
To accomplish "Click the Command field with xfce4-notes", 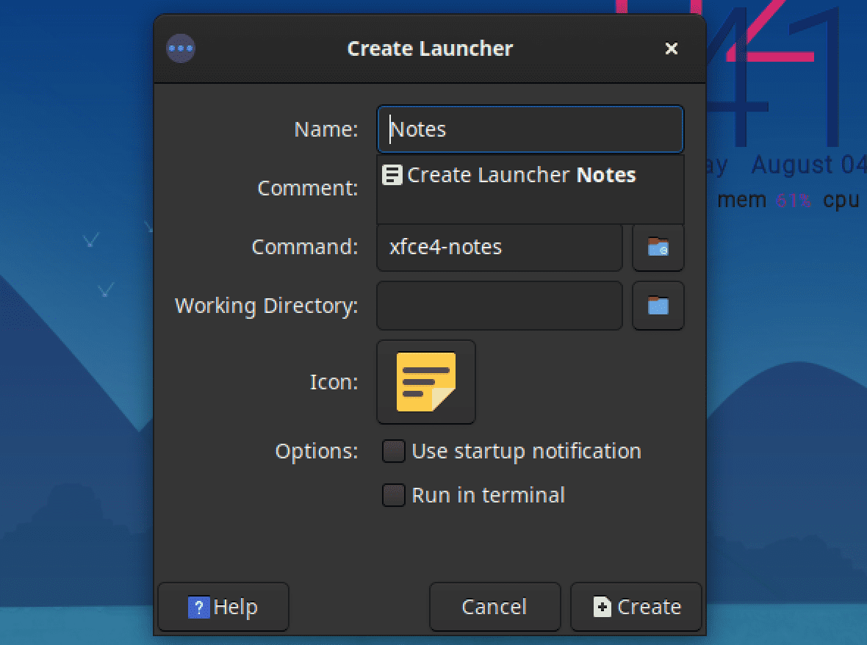I will [x=500, y=247].
